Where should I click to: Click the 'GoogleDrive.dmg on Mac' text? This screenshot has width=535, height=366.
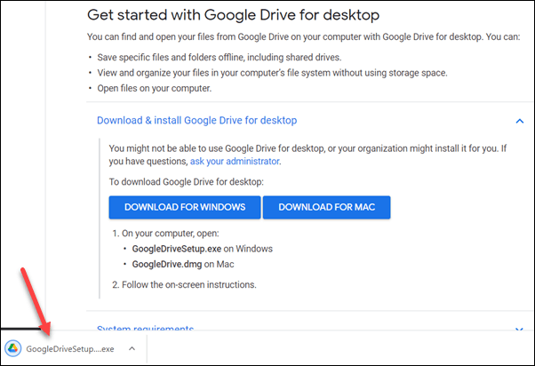(183, 265)
